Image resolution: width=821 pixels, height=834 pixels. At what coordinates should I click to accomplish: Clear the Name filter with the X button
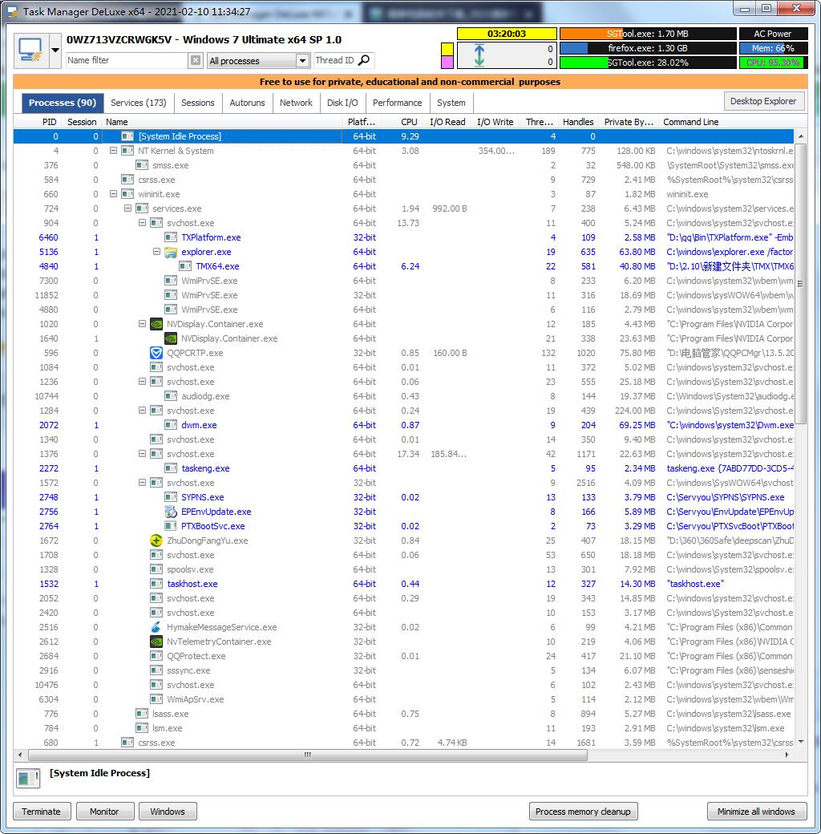pos(196,61)
